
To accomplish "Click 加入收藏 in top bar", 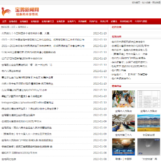I will coord(146,3).
